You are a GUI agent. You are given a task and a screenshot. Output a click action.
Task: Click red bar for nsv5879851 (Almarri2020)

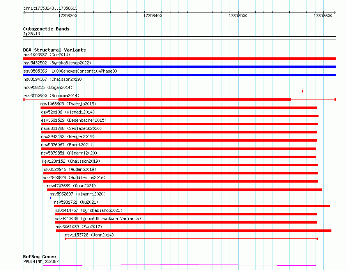click(179, 157)
